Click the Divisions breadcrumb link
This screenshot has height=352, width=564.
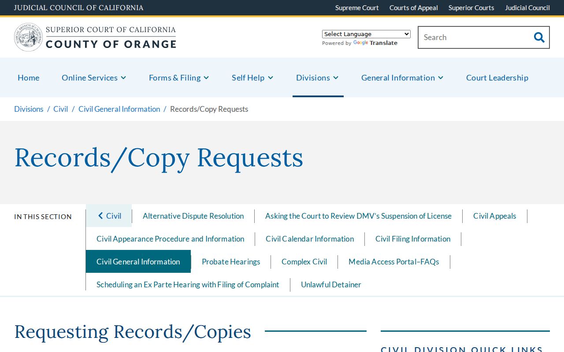pyautogui.click(x=29, y=109)
